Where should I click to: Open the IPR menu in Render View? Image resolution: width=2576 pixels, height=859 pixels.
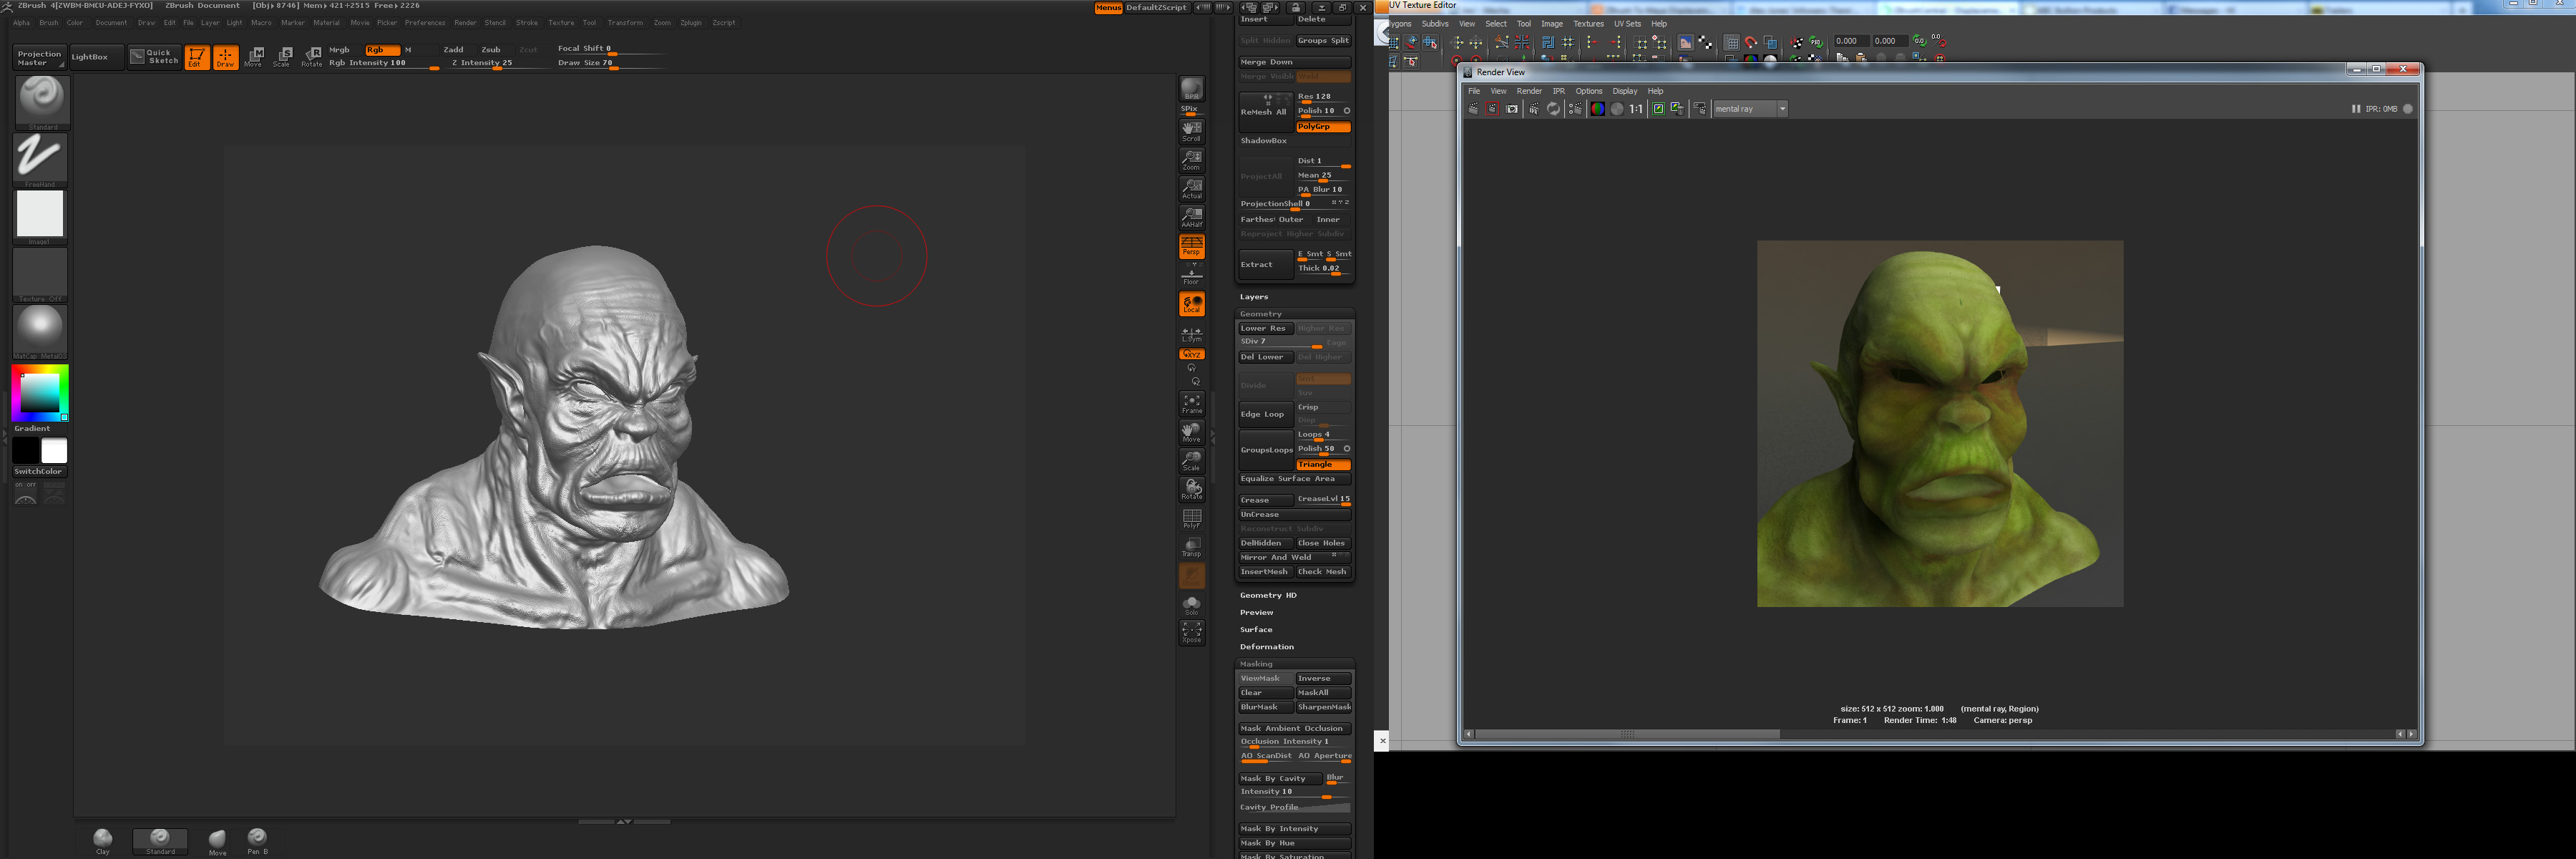[x=1558, y=91]
